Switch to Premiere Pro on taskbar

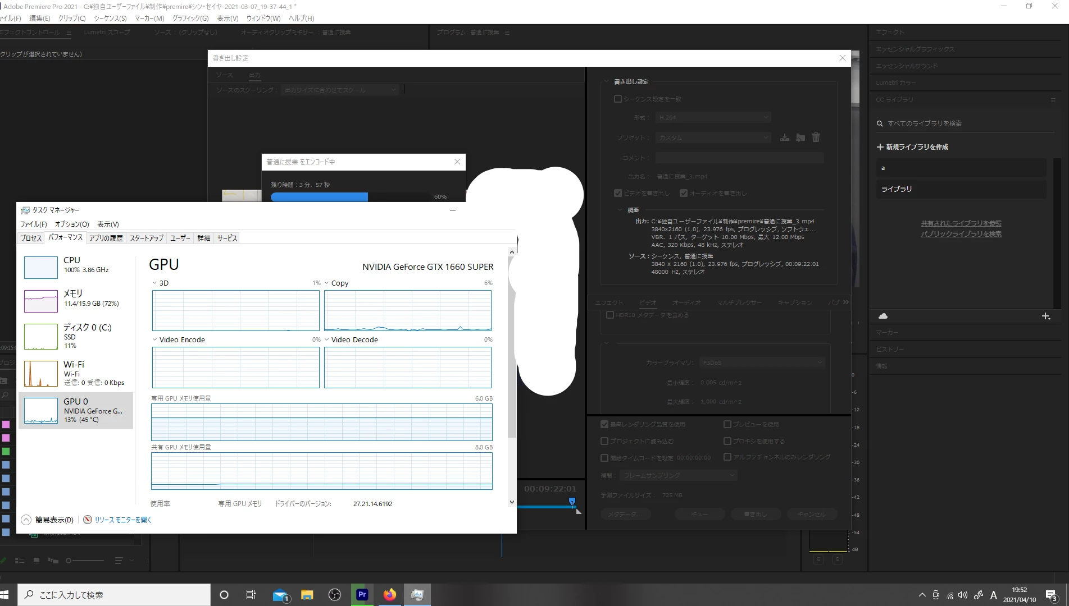[x=362, y=595]
